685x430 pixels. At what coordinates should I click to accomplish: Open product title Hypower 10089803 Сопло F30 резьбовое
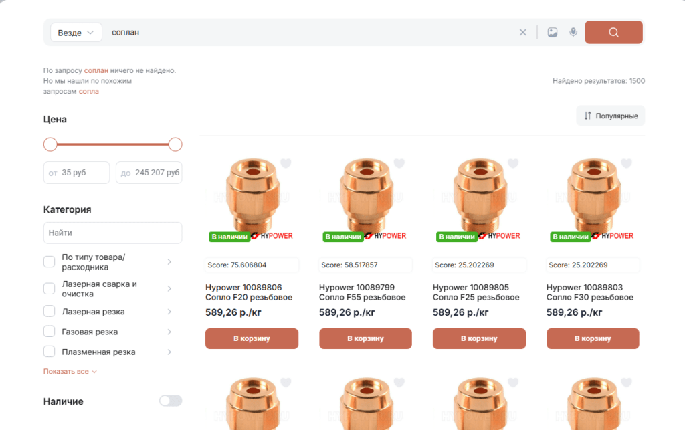tap(590, 292)
